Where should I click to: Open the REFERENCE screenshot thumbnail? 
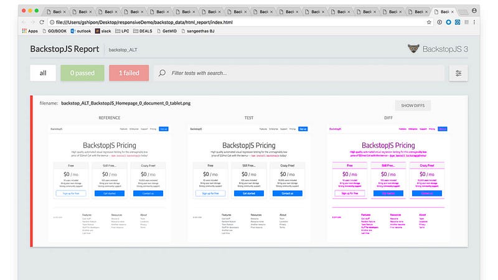tap(110, 183)
